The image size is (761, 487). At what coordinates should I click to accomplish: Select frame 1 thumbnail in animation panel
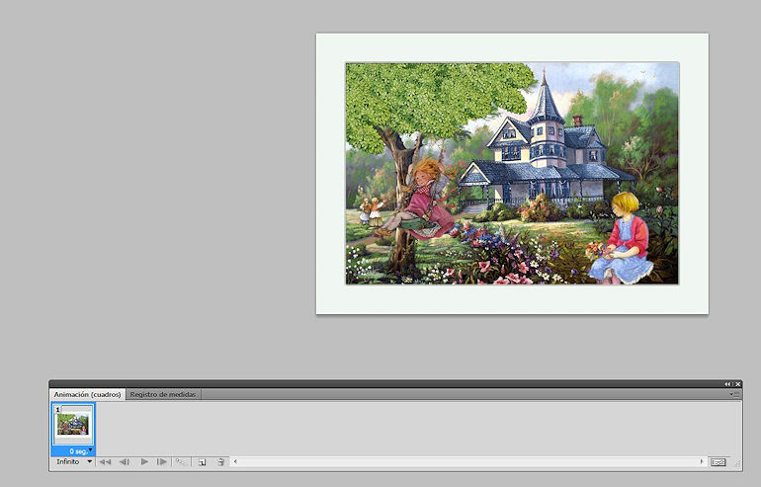pyautogui.click(x=73, y=425)
